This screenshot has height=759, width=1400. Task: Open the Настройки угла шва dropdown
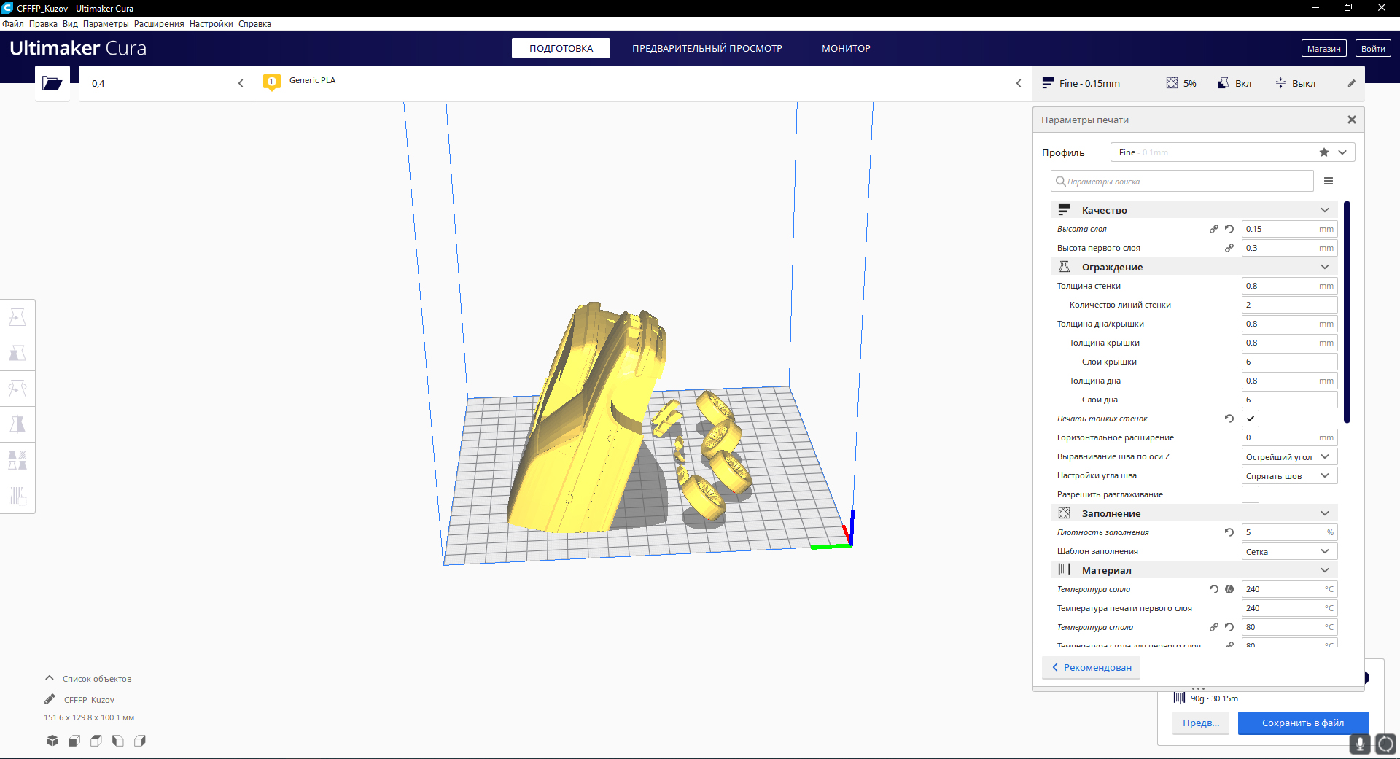coord(1289,475)
